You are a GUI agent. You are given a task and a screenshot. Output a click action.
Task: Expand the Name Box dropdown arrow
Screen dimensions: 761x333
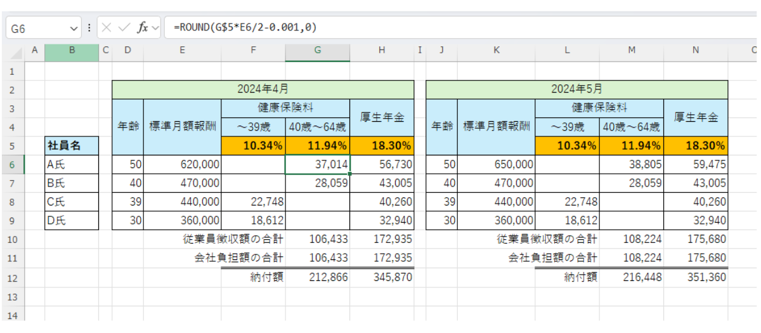pyautogui.click(x=74, y=29)
